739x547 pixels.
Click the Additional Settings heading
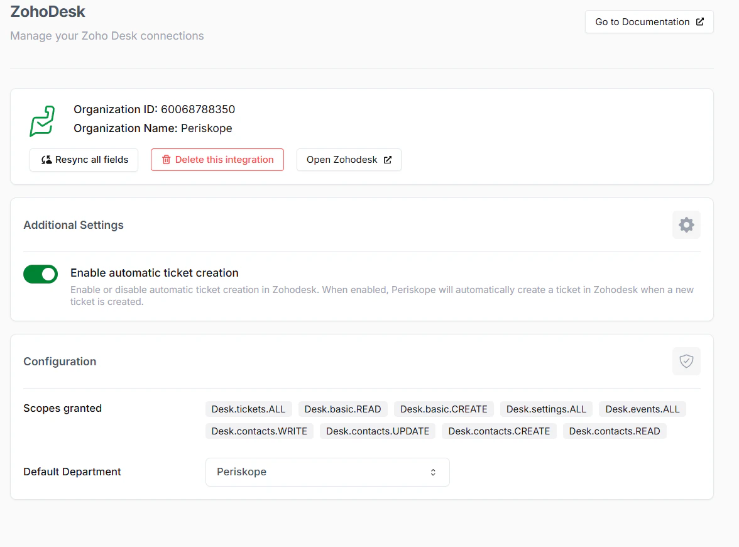(x=74, y=225)
